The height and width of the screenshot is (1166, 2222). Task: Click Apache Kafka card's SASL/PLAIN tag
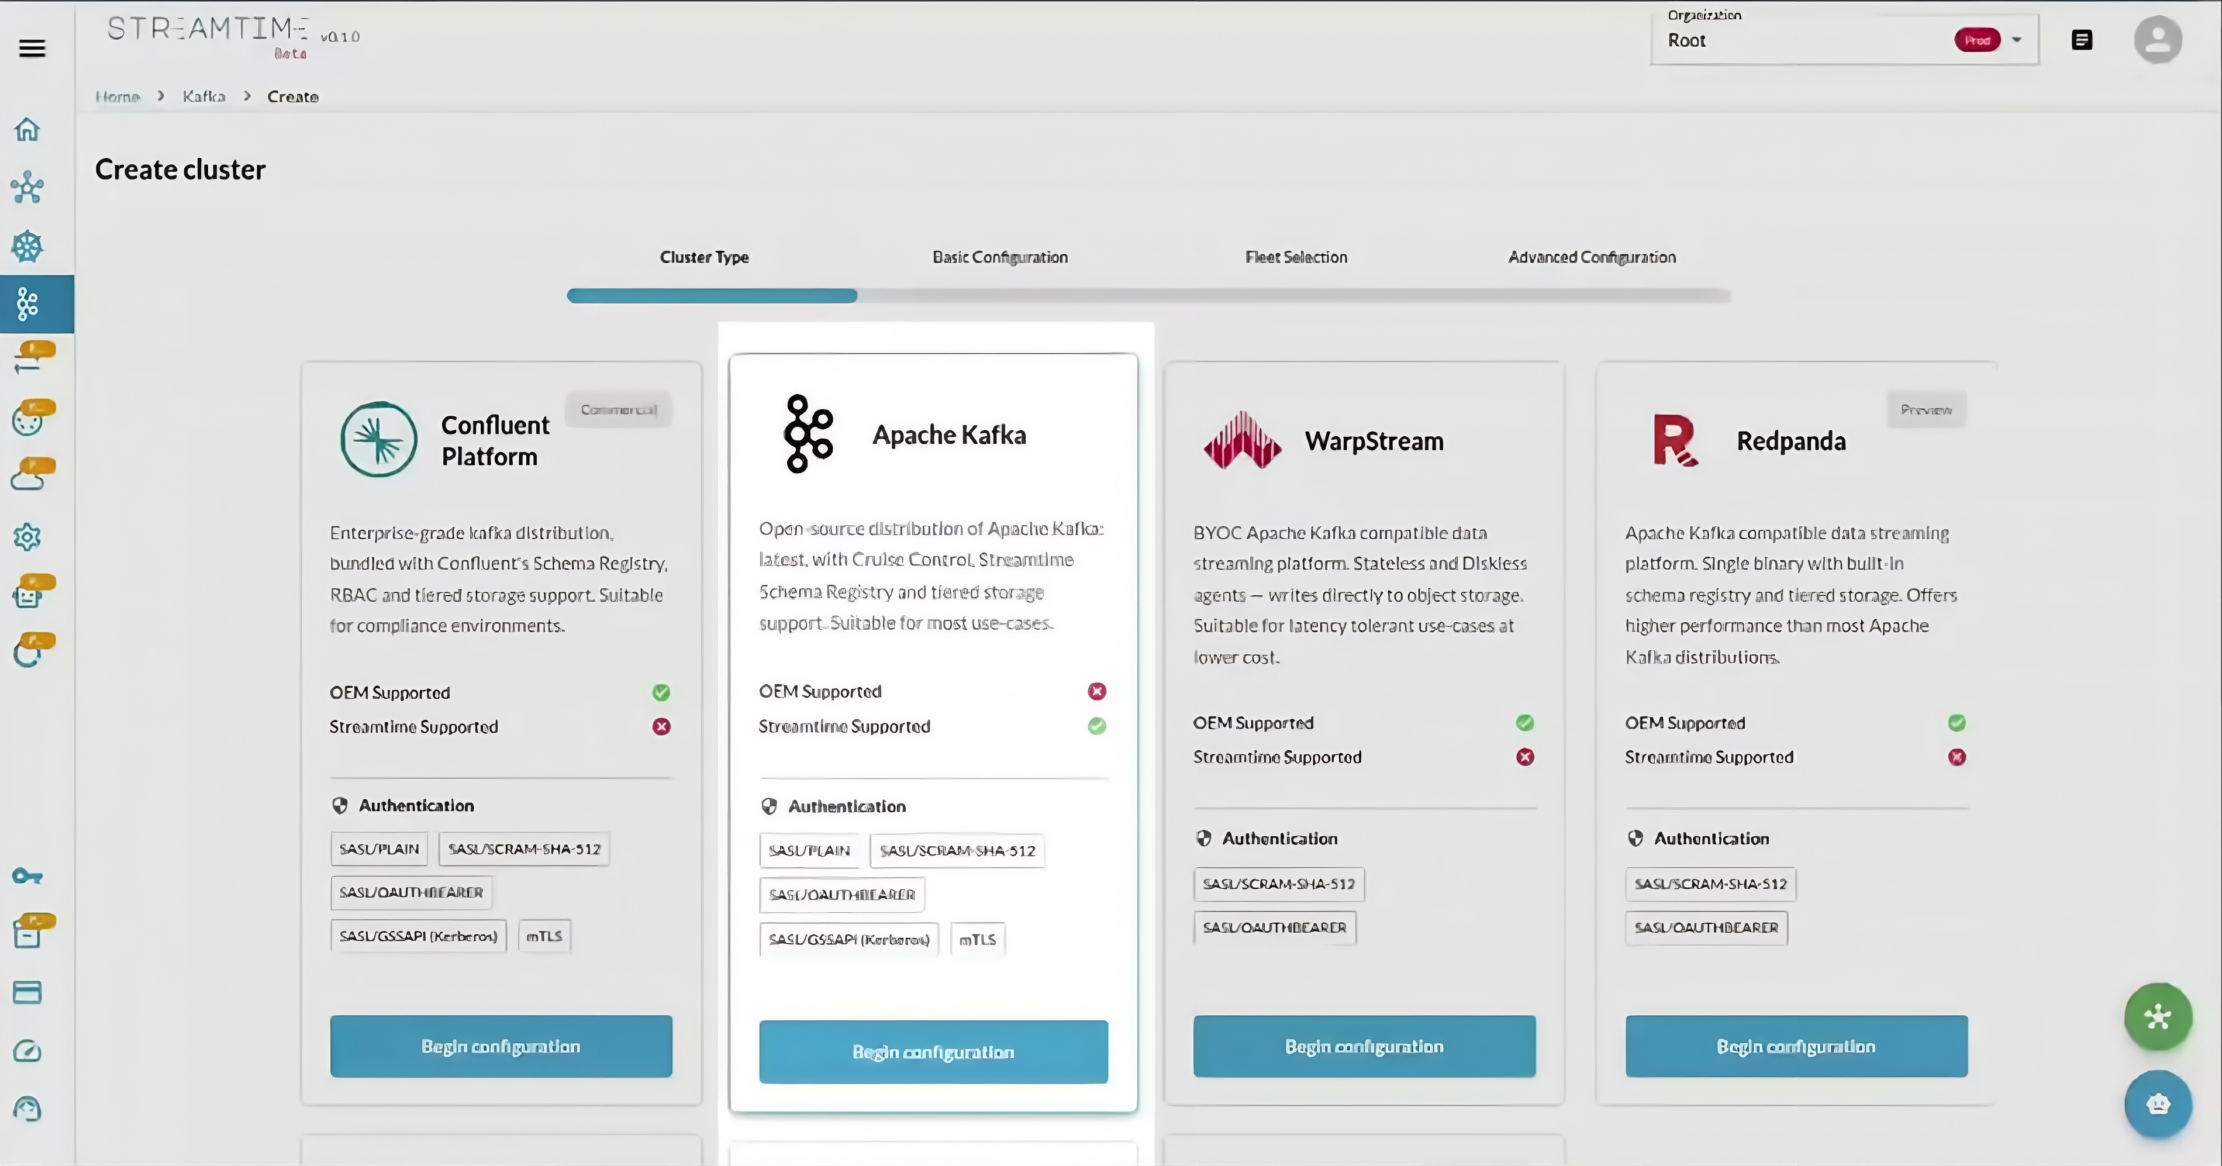(x=809, y=850)
